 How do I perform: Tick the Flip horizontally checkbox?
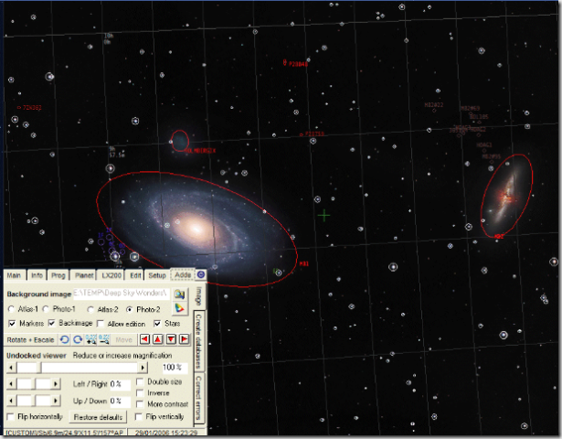click(x=10, y=416)
